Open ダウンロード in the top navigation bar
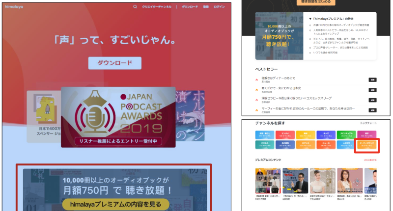The width and height of the screenshot is (393, 211). tap(190, 7)
